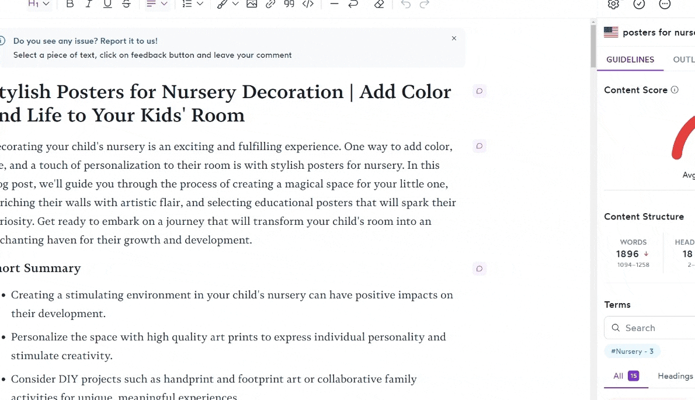
Task: Click feedback bubble beside Short Summary heading
Action: coord(479,269)
